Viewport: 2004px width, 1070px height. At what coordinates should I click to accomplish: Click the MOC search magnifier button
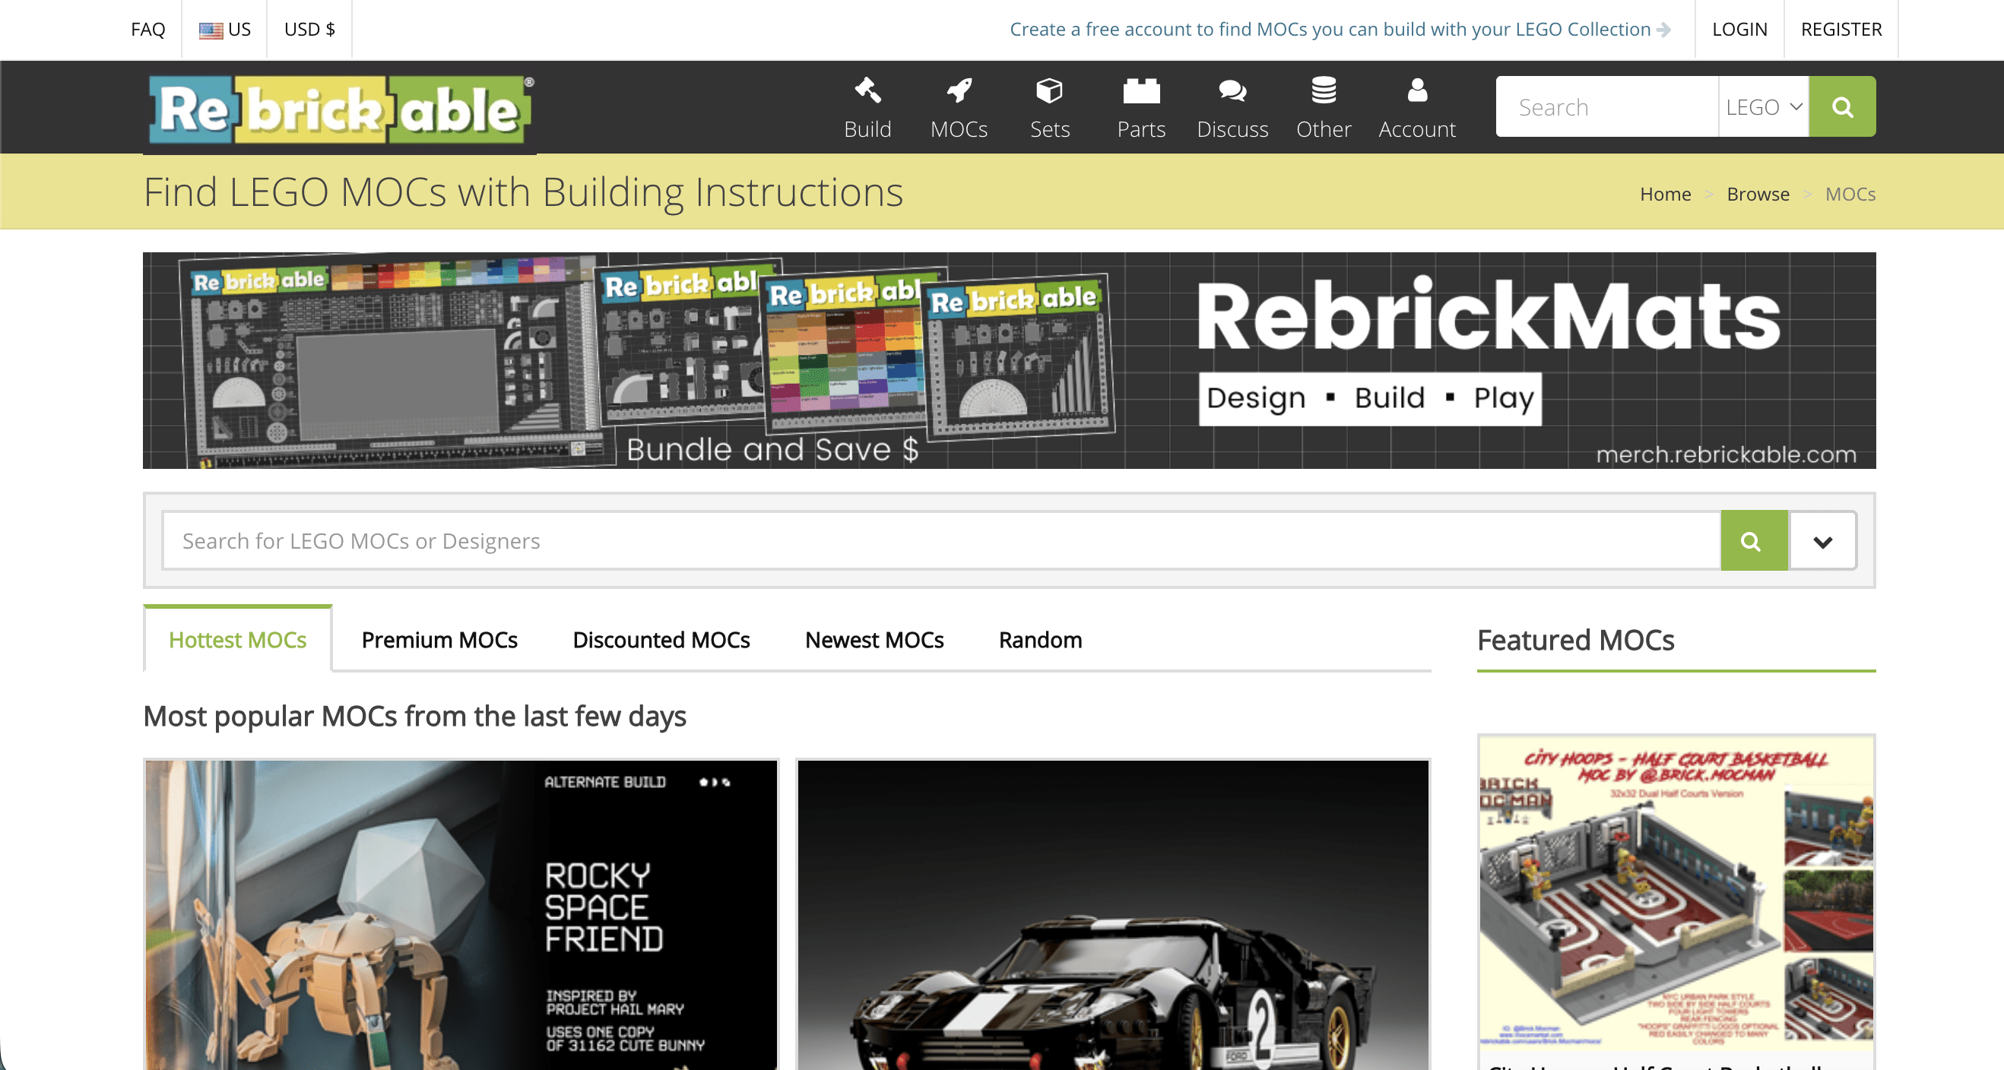pos(1752,541)
